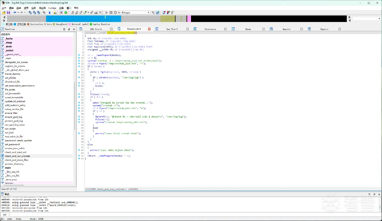Screen dimensions: 382x221
Task: Click the Disk: 39GB status bar entry
Action: click(x=36, y=219)
